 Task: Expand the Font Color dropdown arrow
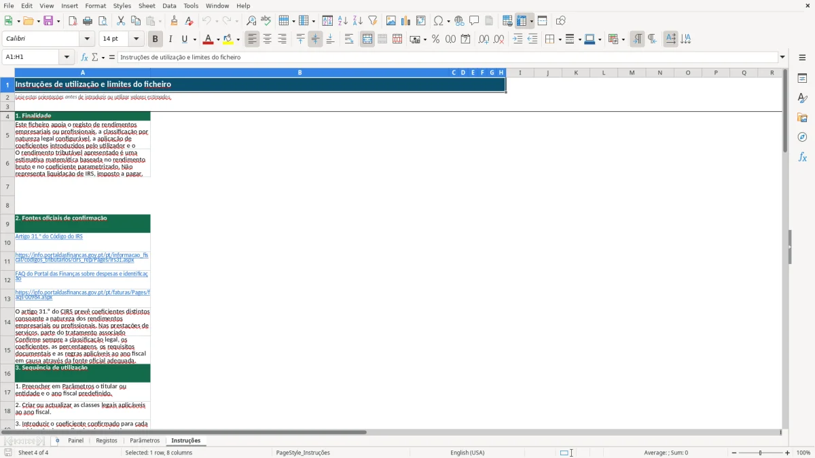tap(217, 39)
